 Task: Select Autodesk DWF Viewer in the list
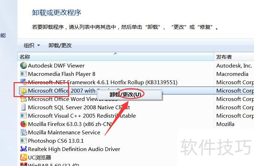pos(56,66)
